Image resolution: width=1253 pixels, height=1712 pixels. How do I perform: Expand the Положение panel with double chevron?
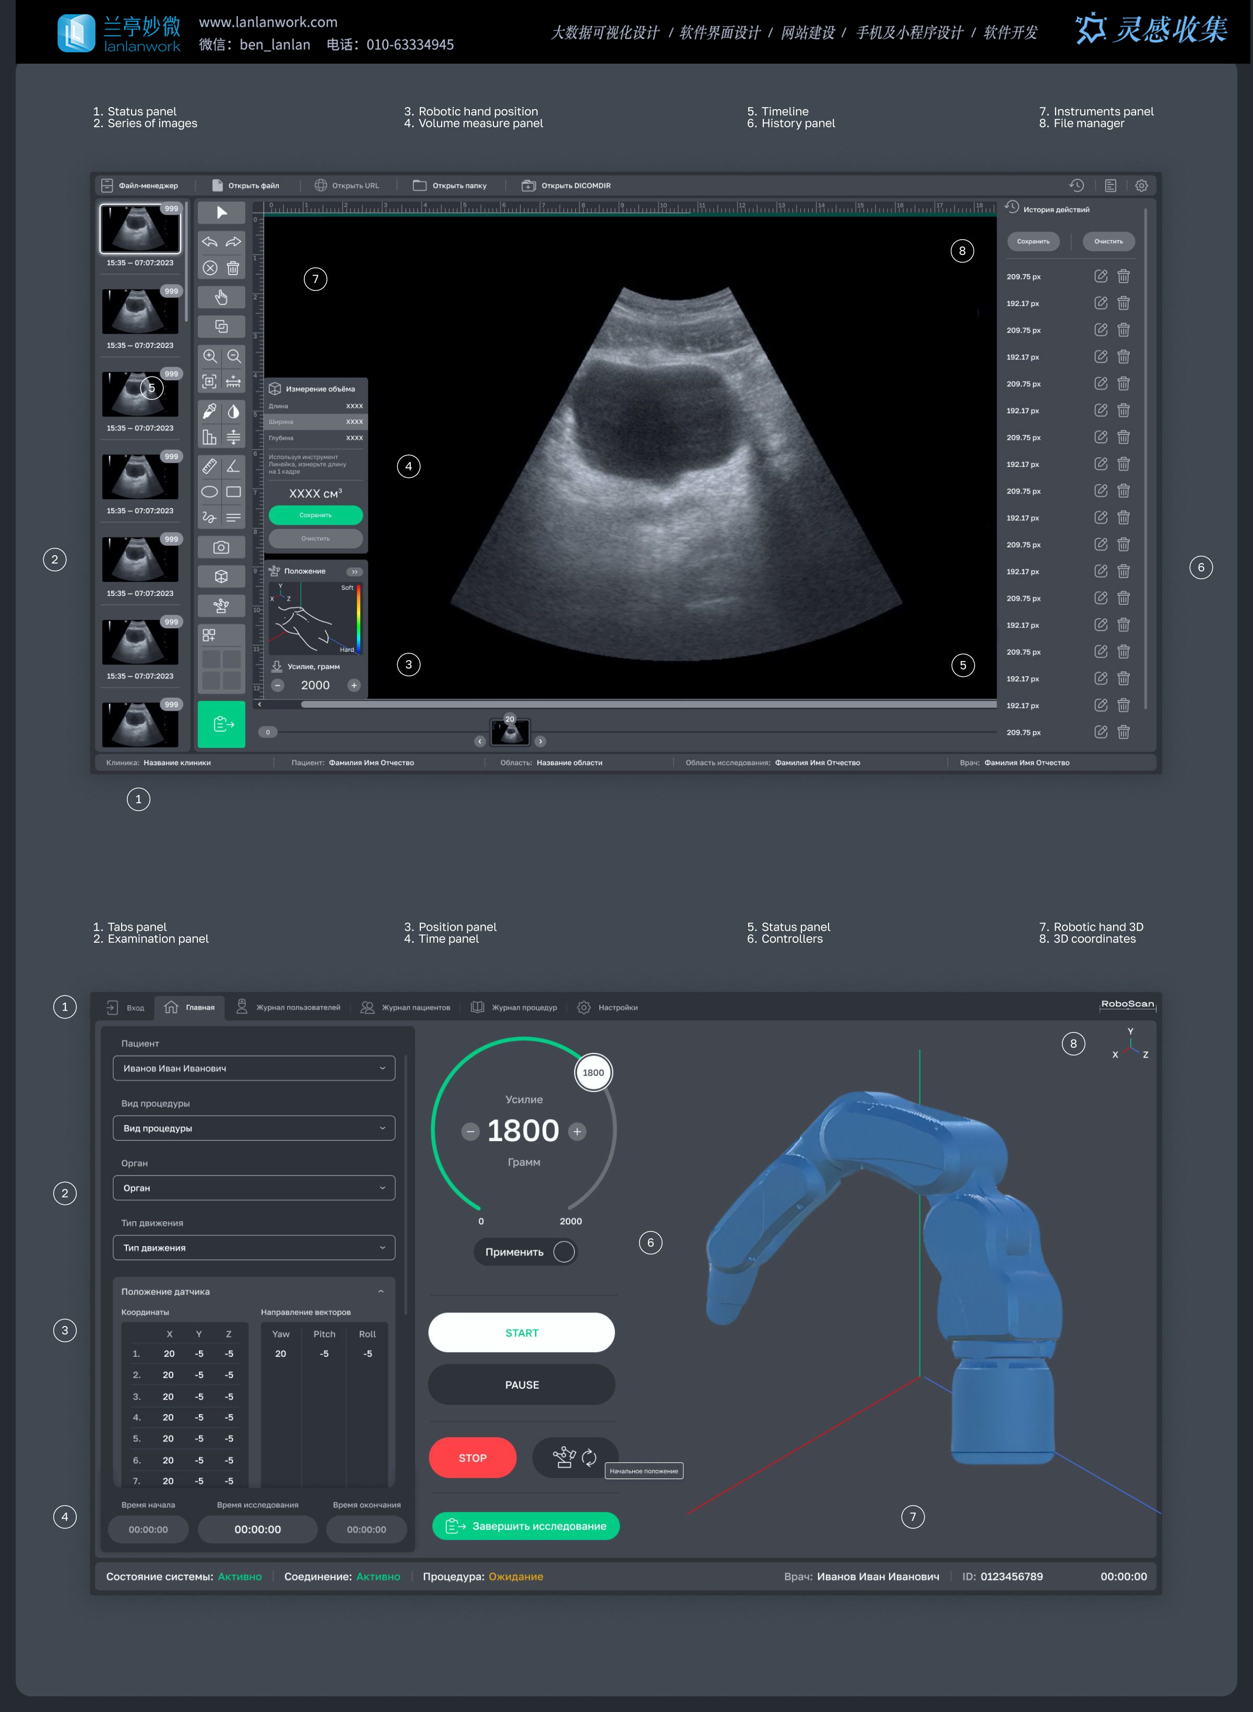pyautogui.click(x=354, y=571)
